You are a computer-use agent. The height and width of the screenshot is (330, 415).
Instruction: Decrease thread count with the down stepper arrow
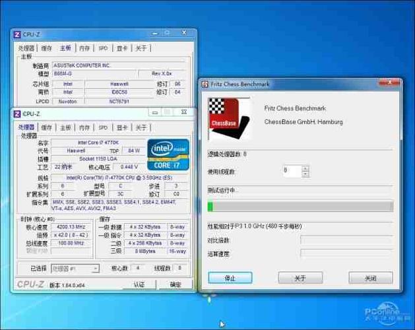point(305,174)
